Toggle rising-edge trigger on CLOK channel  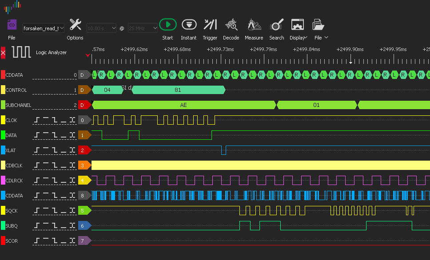click(37, 120)
